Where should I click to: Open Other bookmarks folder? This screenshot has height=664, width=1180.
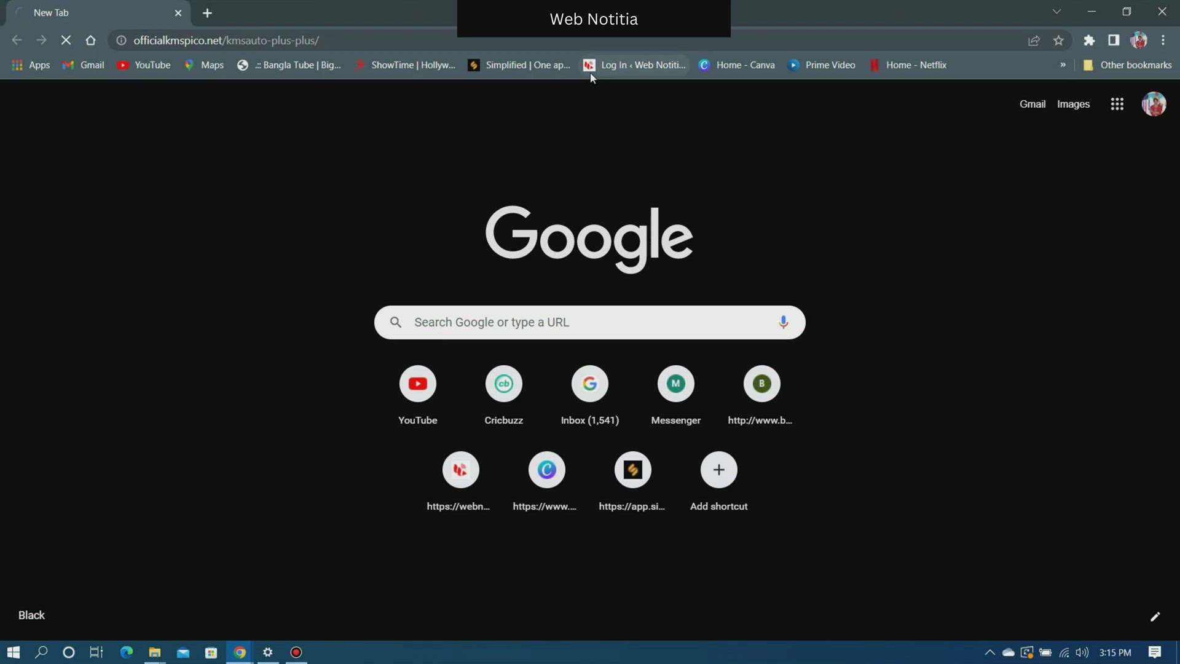[1127, 65]
